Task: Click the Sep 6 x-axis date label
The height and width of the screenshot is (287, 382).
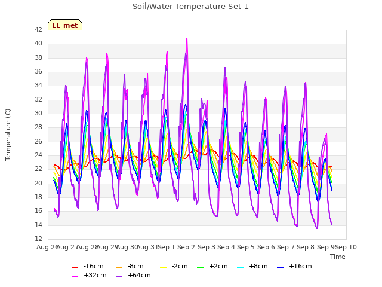Action: coord(266,247)
